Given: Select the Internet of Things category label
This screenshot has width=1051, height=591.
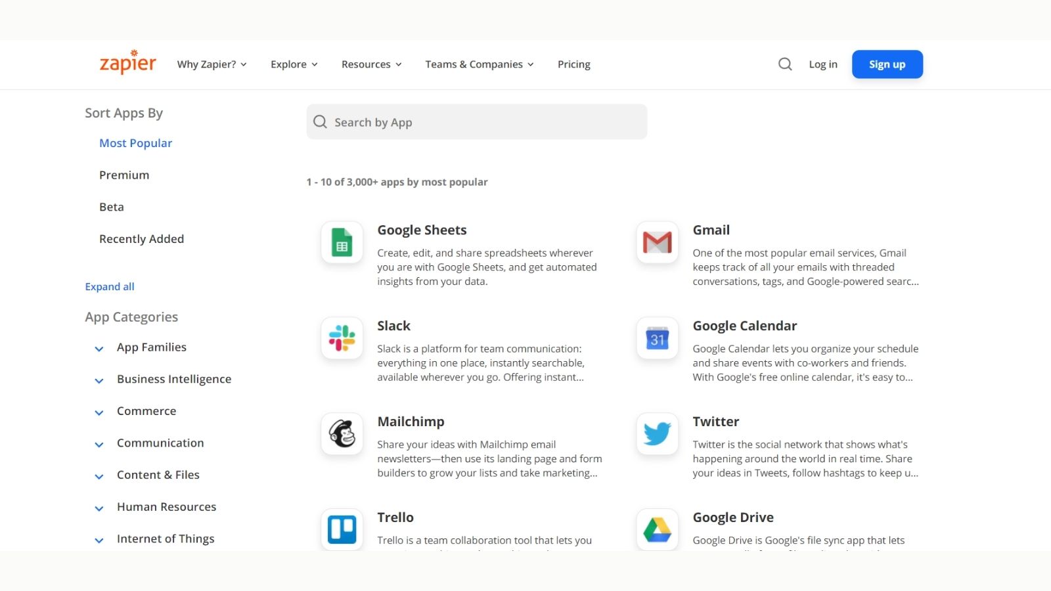Looking at the screenshot, I should 166,538.
